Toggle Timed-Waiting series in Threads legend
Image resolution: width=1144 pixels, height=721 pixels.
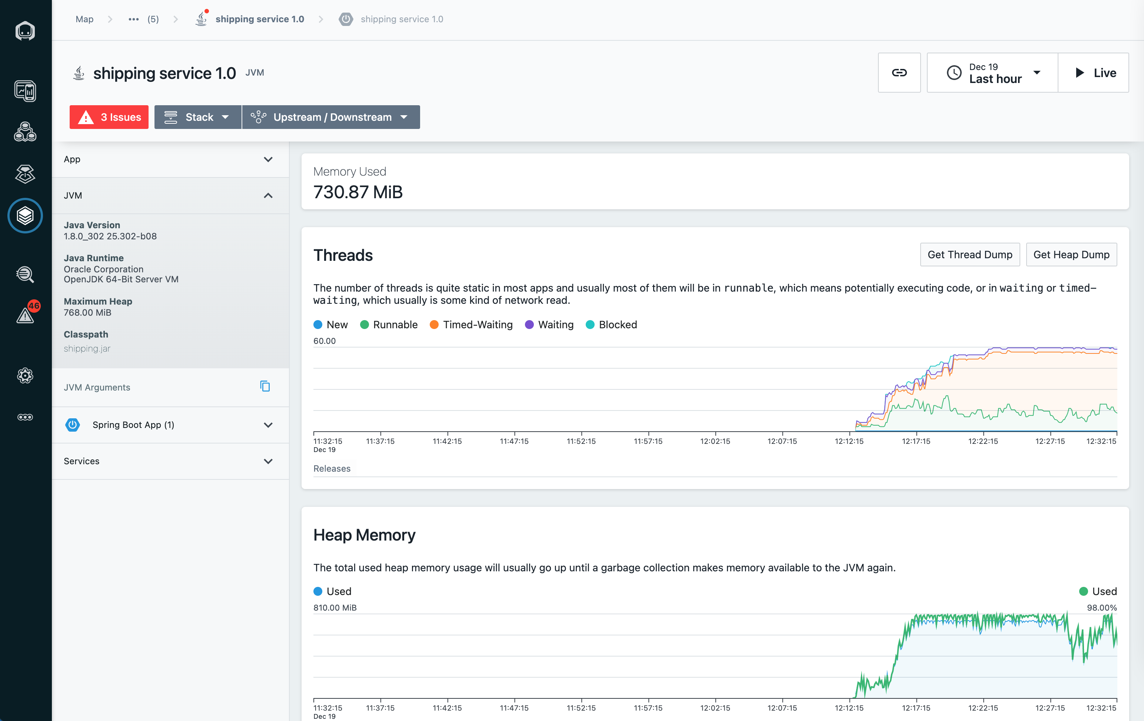coord(471,325)
